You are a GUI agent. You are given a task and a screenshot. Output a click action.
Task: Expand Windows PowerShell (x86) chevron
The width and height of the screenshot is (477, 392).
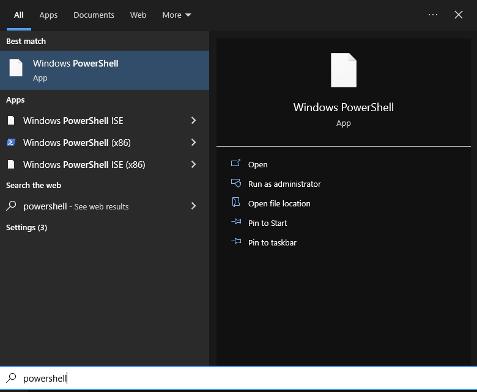[x=193, y=143]
